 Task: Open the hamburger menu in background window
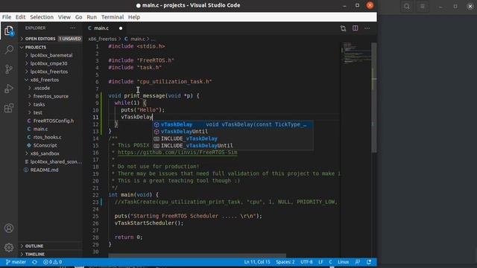pyautogui.click(x=423, y=7)
